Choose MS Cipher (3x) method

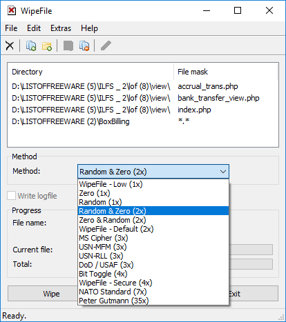coord(153,238)
